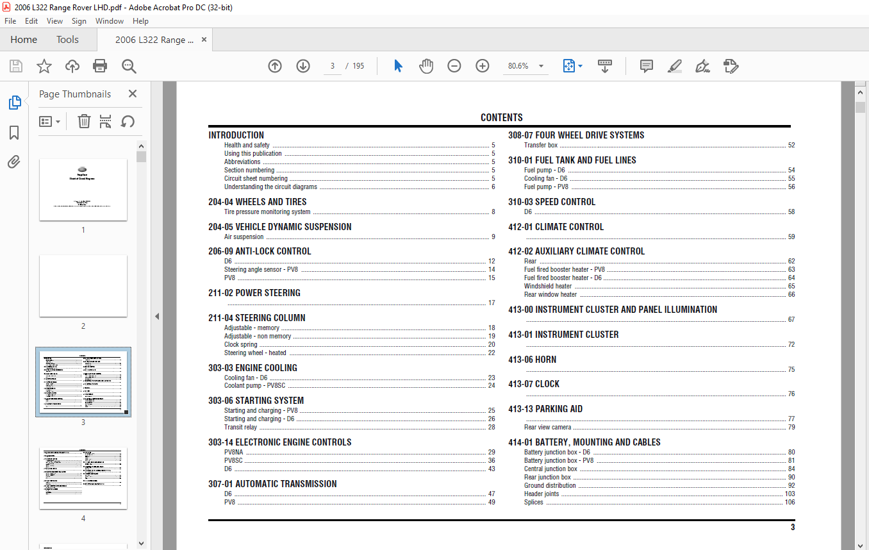Open the Sign document tool
Screen dimensions: 869x550
(702, 66)
